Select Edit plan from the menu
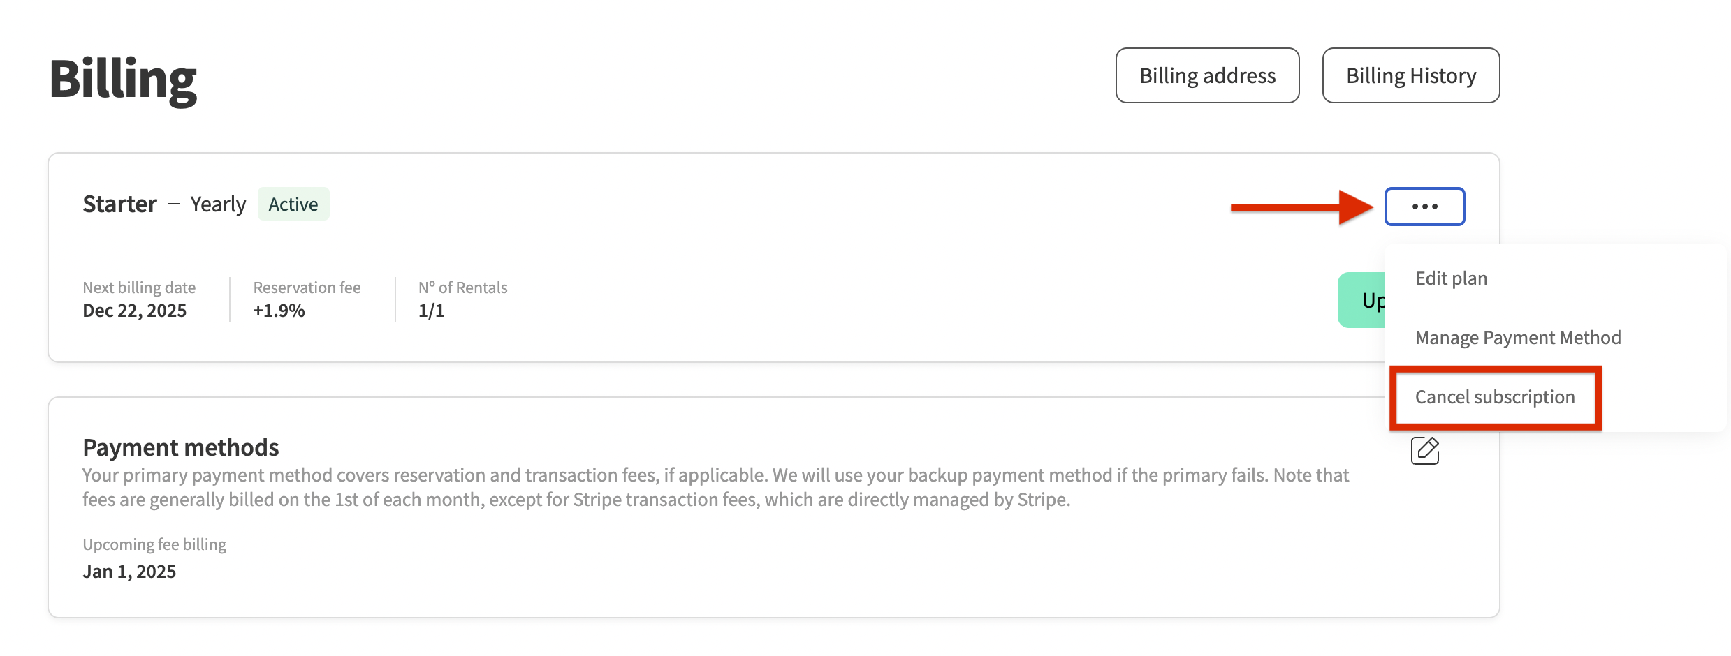1731x656 pixels. pyautogui.click(x=1451, y=278)
